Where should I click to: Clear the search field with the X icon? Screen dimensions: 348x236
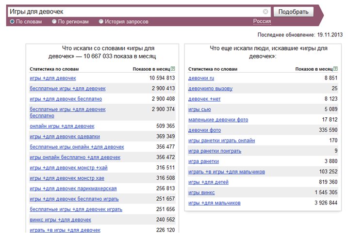point(265,12)
